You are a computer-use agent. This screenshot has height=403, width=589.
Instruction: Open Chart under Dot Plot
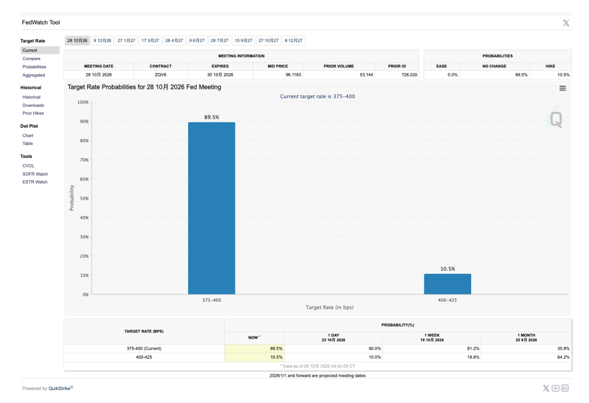coord(28,136)
